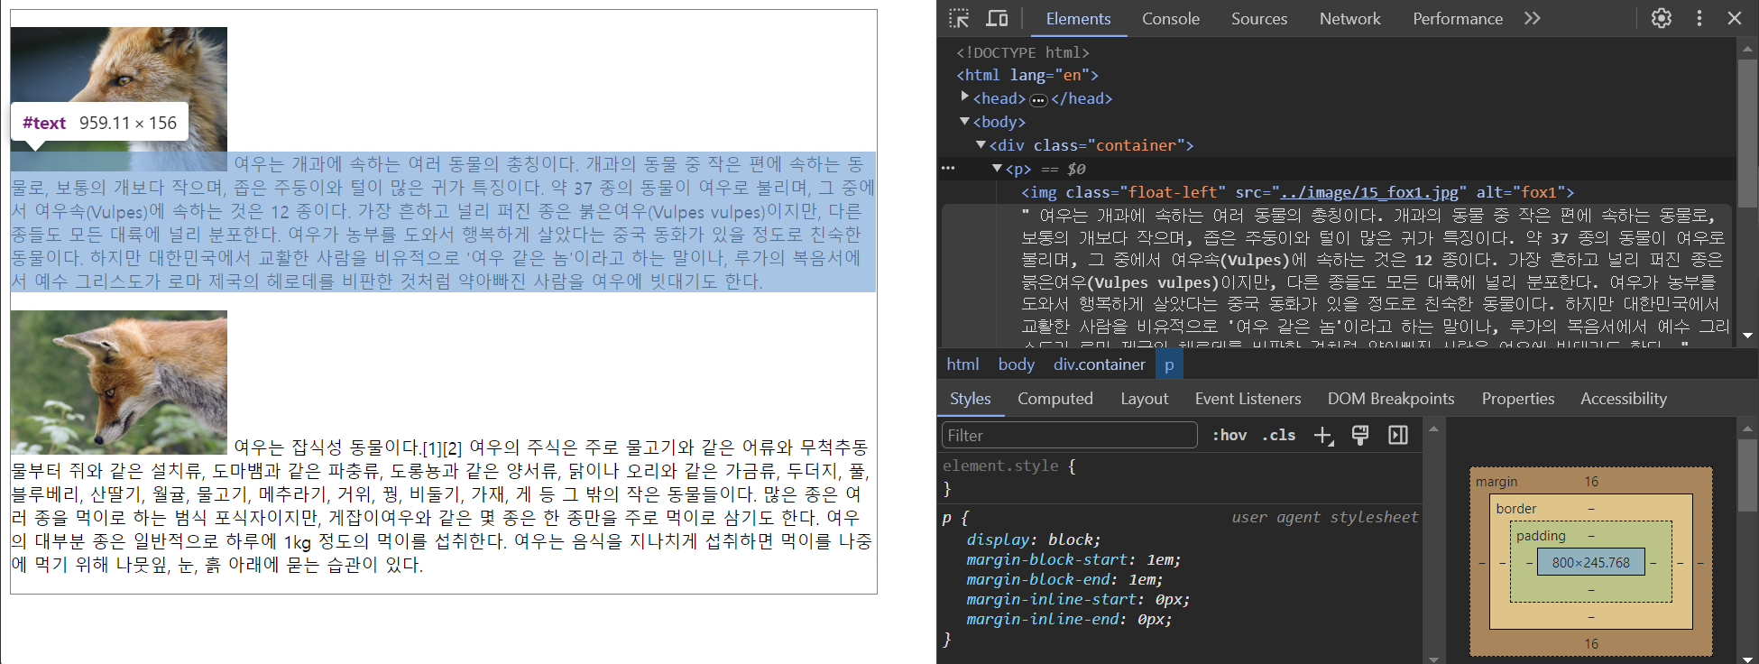Click the second fox image on page
Image resolution: width=1759 pixels, height=664 pixels.
coord(119,383)
